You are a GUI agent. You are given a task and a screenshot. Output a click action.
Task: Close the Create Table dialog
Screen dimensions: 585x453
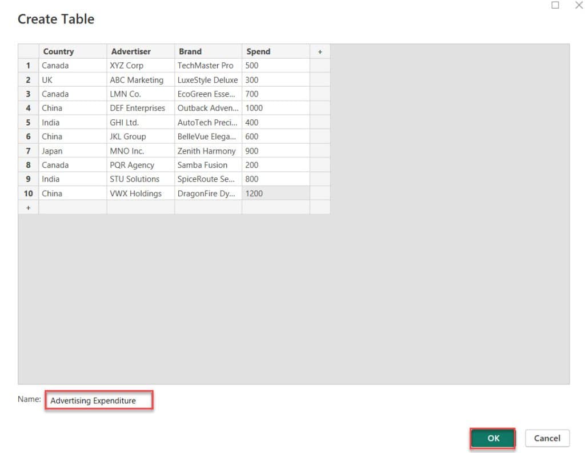[x=579, y=5]
